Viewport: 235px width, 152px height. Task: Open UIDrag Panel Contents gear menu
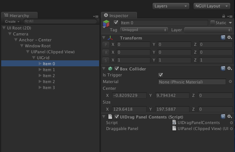pos(229,117)
